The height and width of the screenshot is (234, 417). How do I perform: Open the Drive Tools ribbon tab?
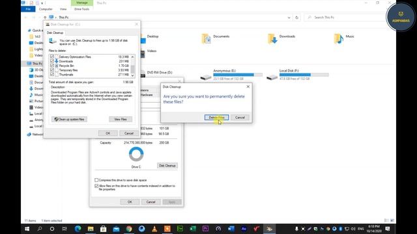click(x=81, y=9)
